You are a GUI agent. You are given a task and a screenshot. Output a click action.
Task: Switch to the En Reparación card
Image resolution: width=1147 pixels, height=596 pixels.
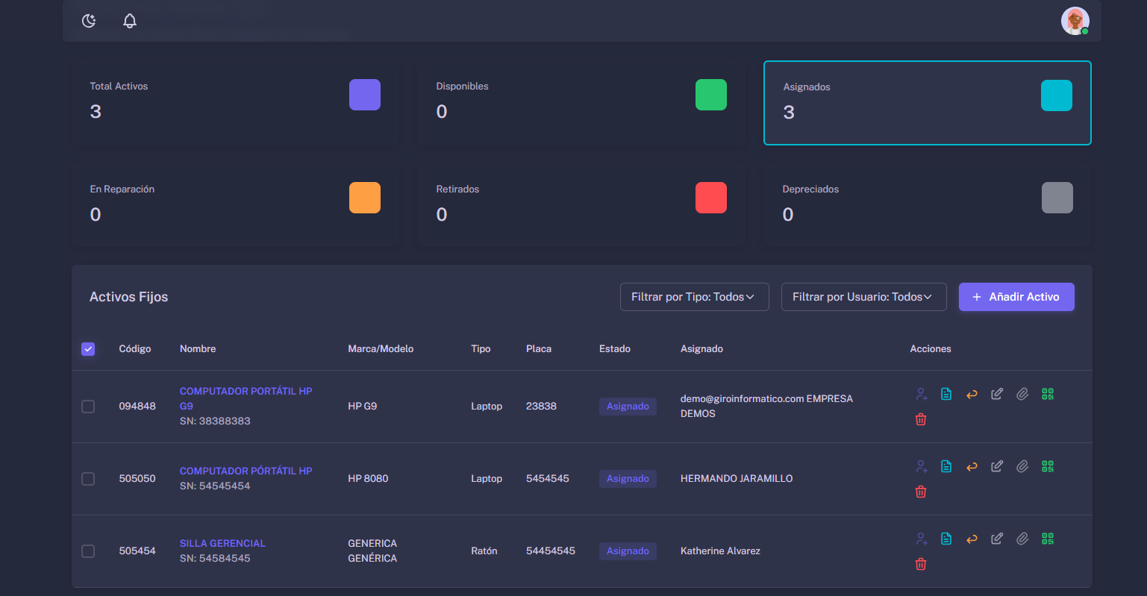[x=234, y=205]
